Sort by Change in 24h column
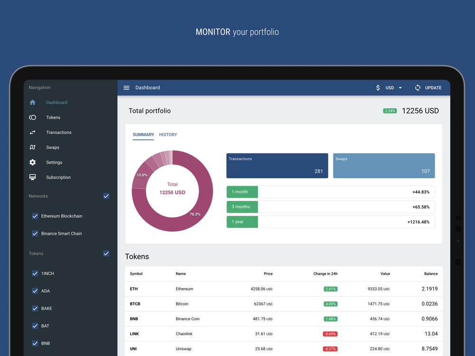Viewport: 475px width, 356px height. pos(325,274)
